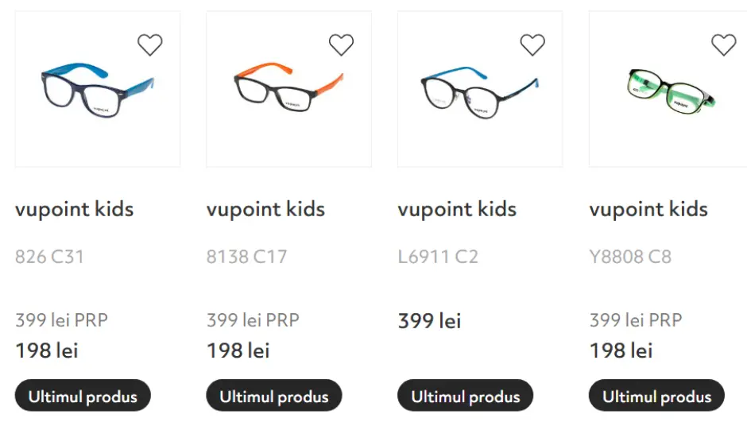Click the L6911 C2 model code

(x=438, y=257)
